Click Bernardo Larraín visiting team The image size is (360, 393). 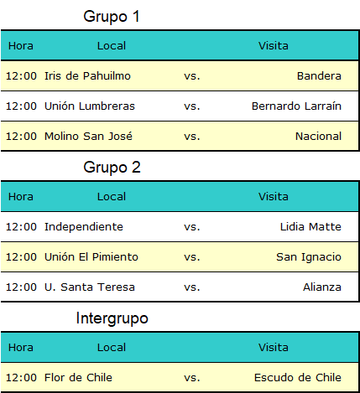296,106
